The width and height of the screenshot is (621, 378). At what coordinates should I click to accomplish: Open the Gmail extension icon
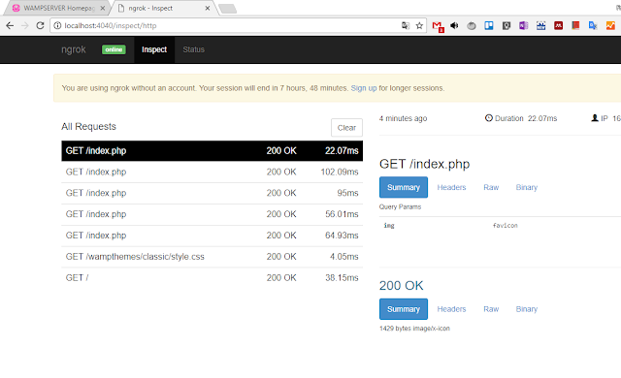click(x=438, y=26)
